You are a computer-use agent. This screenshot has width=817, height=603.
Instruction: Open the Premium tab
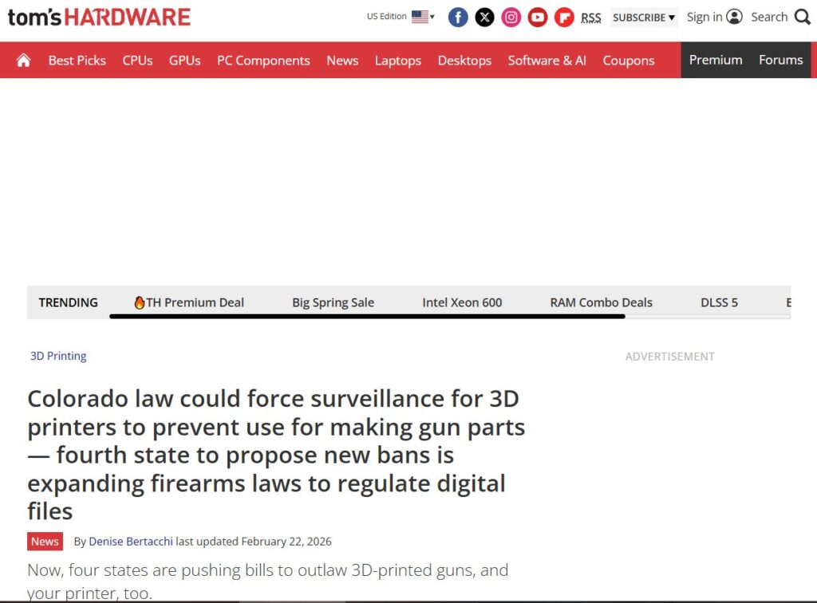[715, 60]
